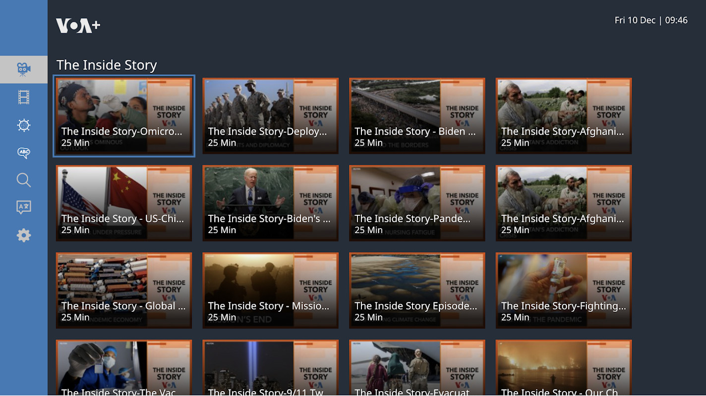Select The Inside Story-Fighting... card

(564, 291)
